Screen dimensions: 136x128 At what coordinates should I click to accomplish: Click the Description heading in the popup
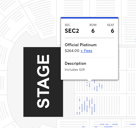point(76,63)
